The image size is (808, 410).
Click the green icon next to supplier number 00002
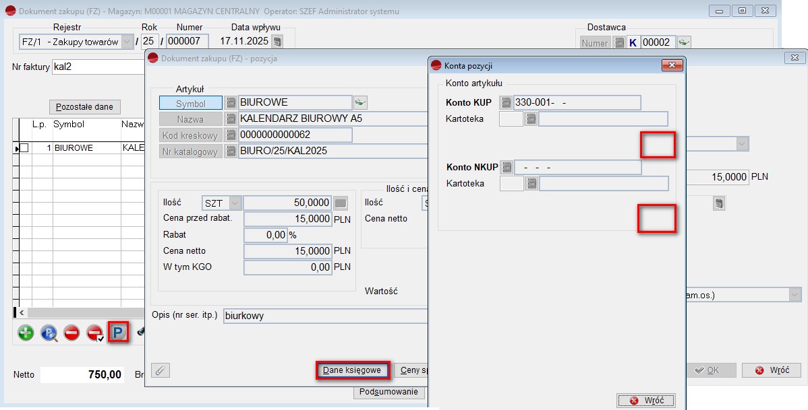[x=684, y=42]
